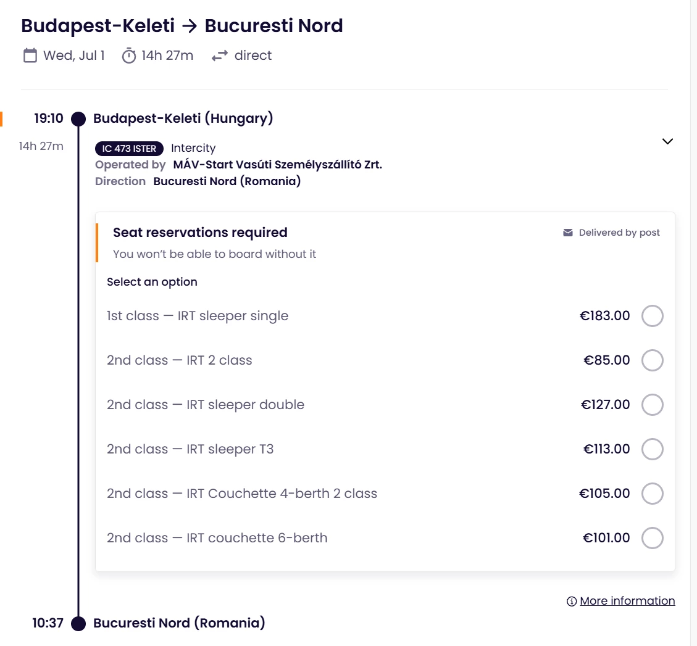This screenshot has width=697, height=646.
Task: Click the IC 473 ISTER train badge
Action: coord(130,148)
